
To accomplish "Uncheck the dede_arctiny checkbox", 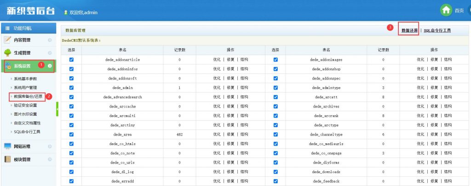I will [x=71, y=125].
